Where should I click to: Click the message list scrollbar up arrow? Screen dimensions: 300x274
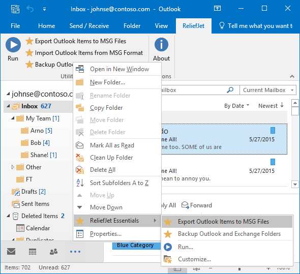295,103
